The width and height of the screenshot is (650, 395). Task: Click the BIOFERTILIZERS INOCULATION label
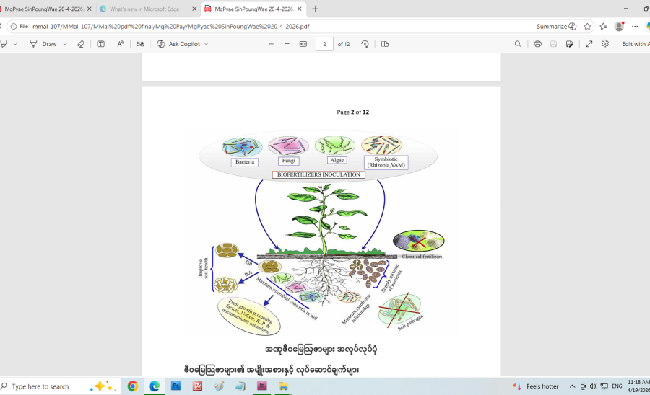click(318, 174)
